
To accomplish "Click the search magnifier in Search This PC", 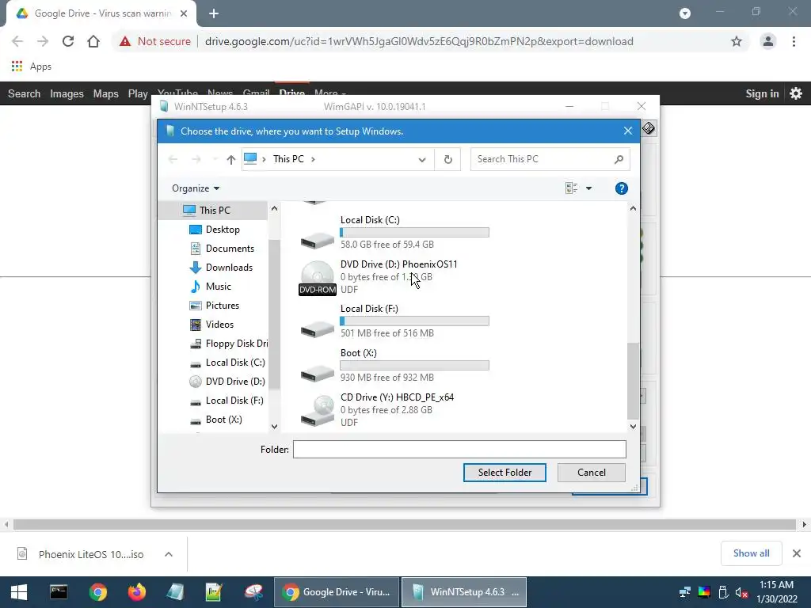I will tap(619, 159).
